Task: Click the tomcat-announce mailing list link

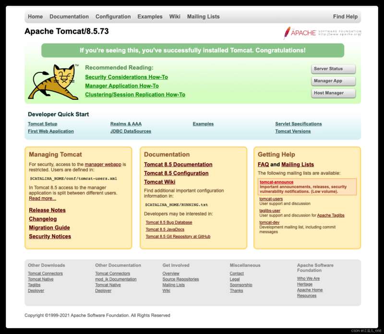Action: click(x=276, y=182)
